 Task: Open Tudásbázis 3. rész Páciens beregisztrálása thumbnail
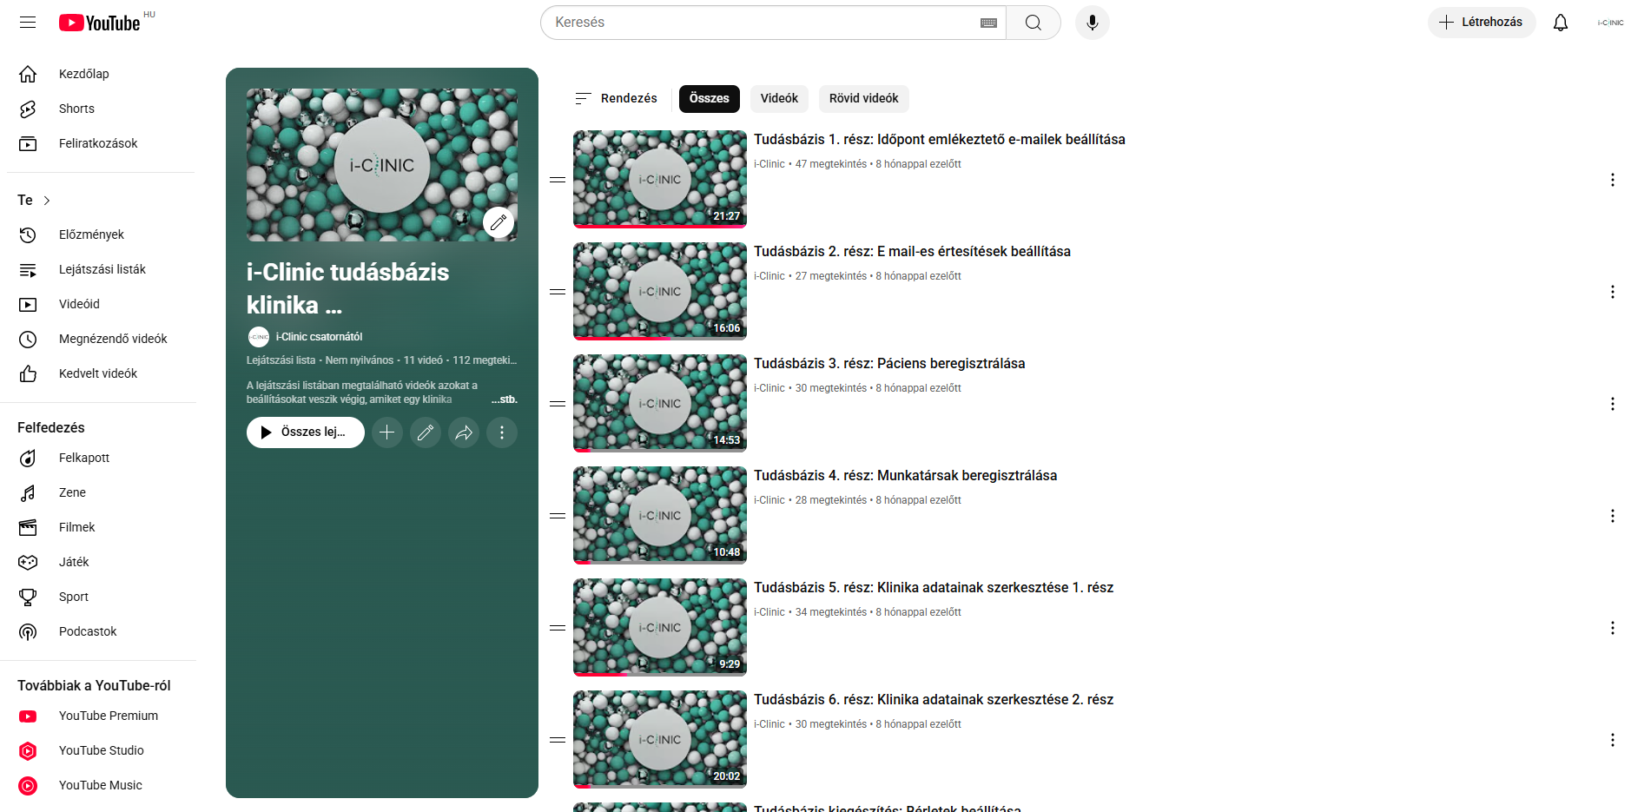pyautogui.click(x=660, y=403)
